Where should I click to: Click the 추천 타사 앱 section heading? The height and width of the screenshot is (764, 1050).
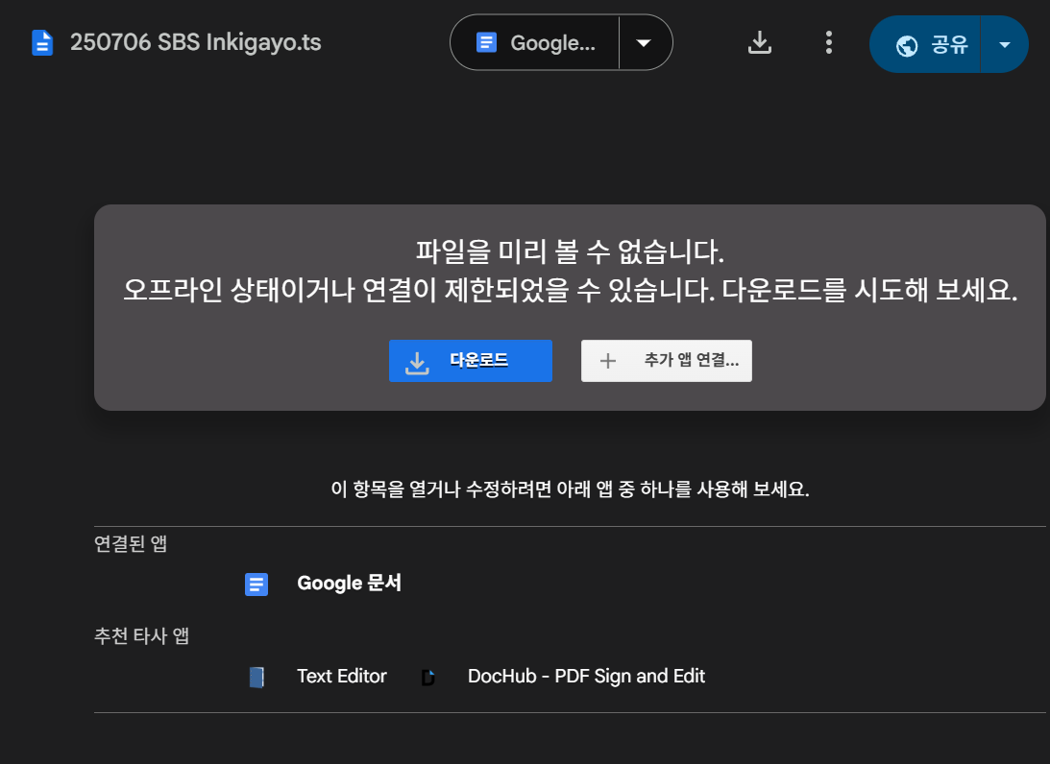coord(142,635)
